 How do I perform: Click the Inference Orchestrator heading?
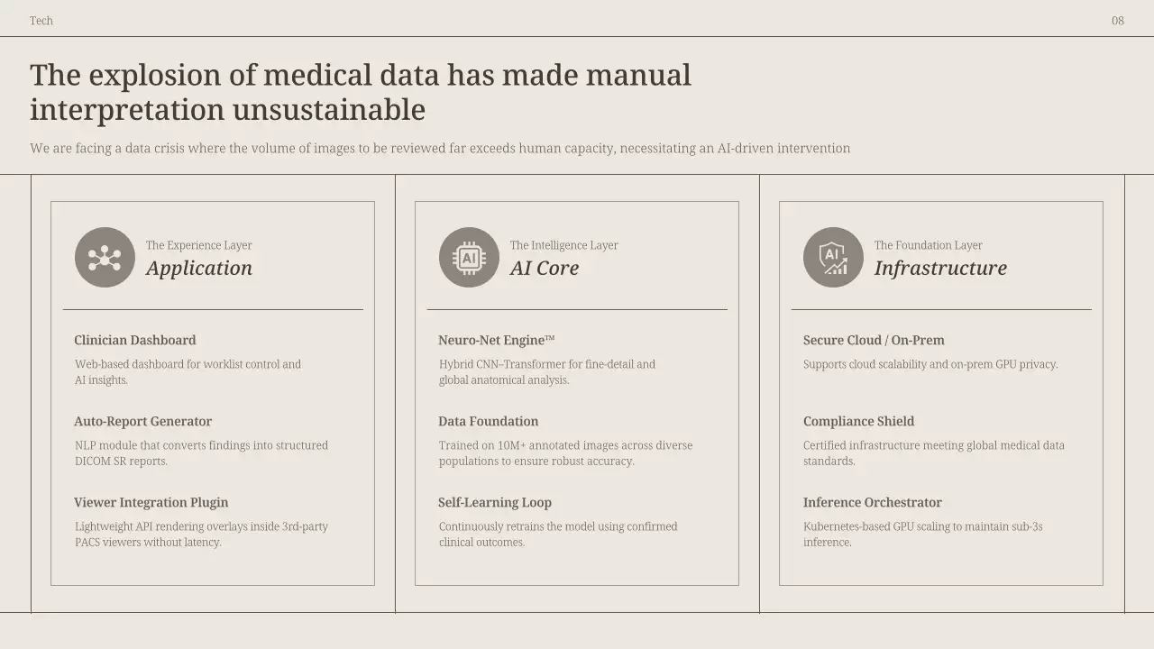point(872,502)
